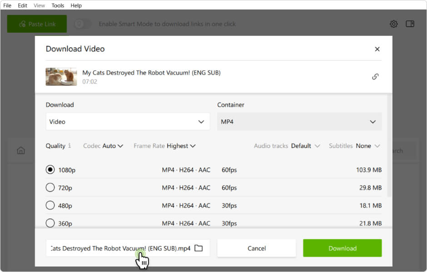The height and width of the screenshot is (272, 427).
Task: Click the Cancel button
Action: 257,248
